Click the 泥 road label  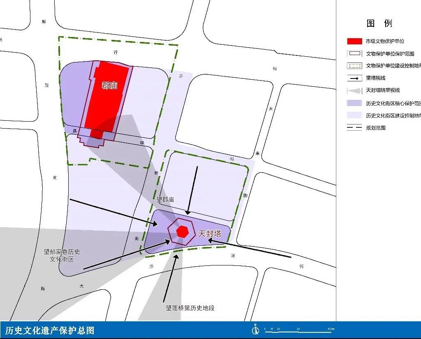point(233,255)
